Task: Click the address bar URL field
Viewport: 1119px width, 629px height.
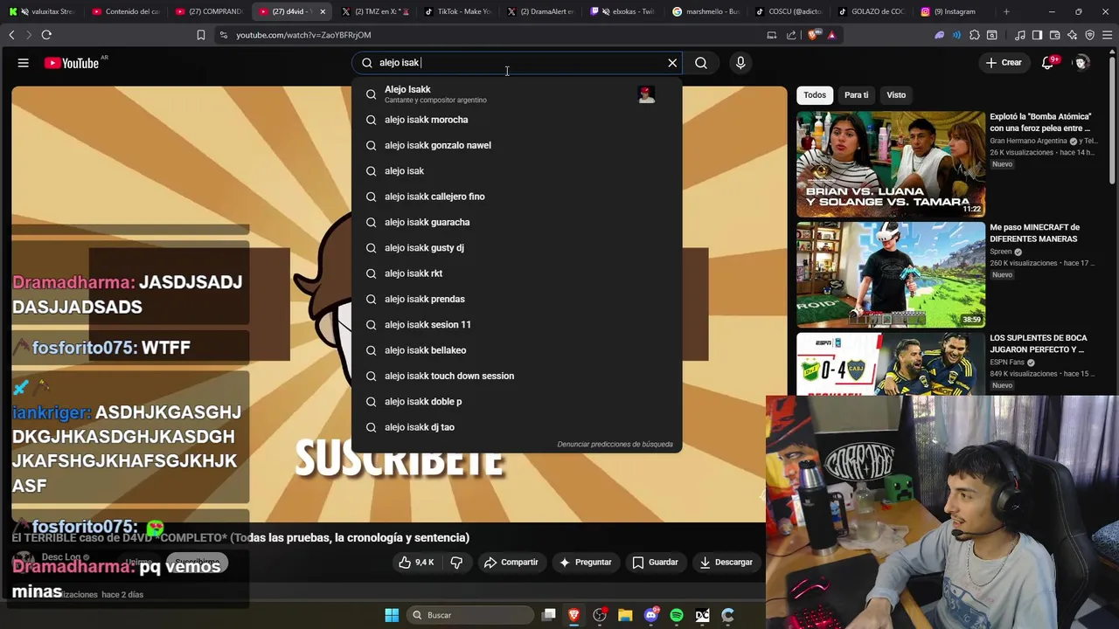Action: [x=490, y=35]
